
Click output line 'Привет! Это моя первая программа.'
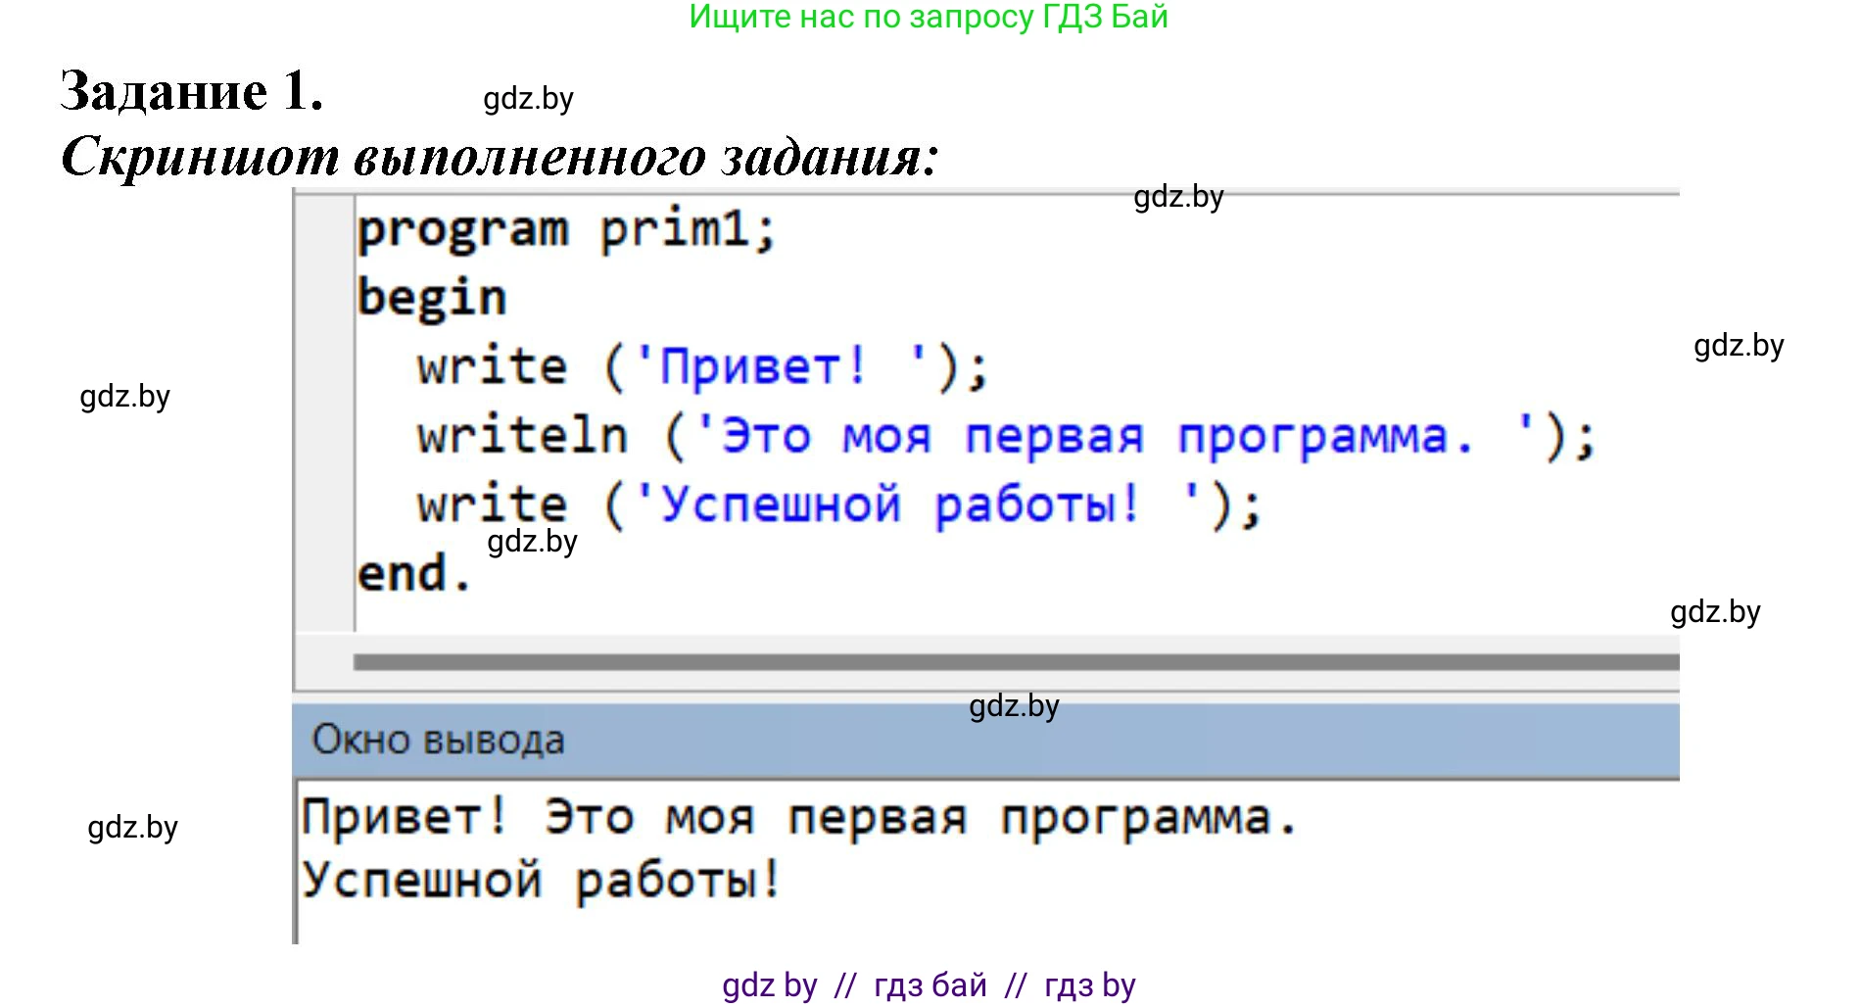coord(799,818)
